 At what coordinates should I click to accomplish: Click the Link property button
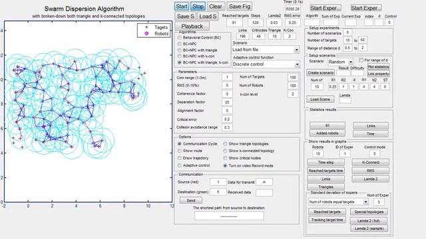(378, 74)
